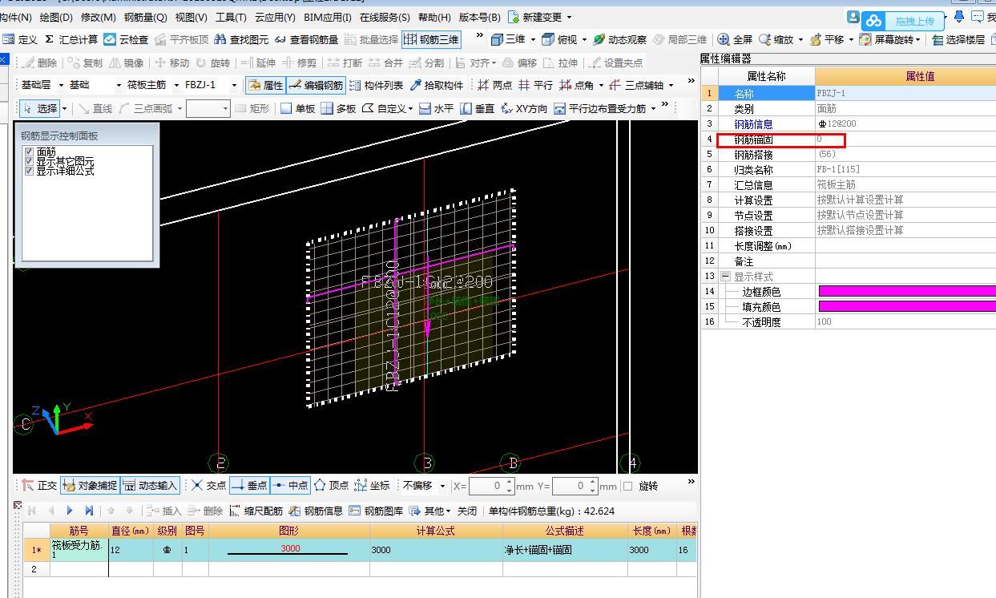
Task: Click 查看钢筋量 button
Action: [x=306, y=39]
